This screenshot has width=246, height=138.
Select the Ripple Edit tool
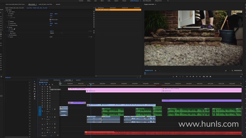point(35,86)
